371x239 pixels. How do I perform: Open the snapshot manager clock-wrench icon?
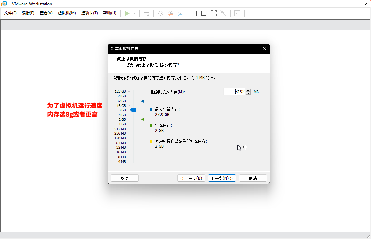180,13
